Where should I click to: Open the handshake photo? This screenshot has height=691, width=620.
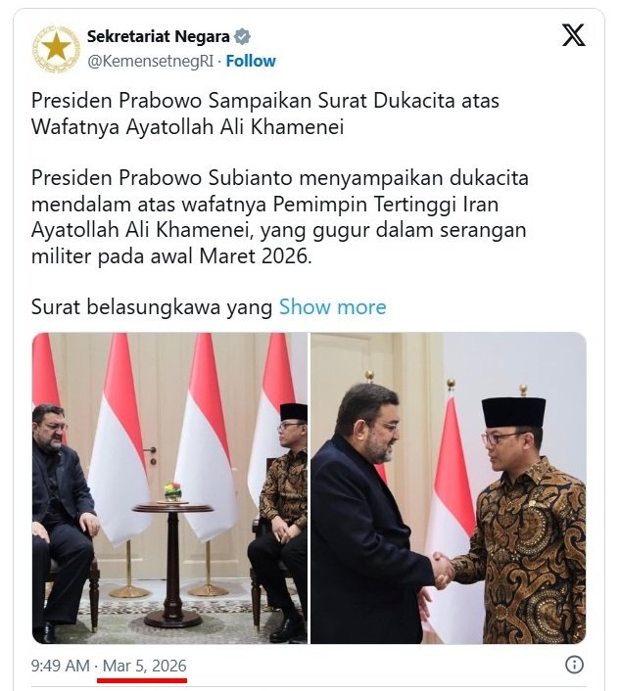pos(449,488)
